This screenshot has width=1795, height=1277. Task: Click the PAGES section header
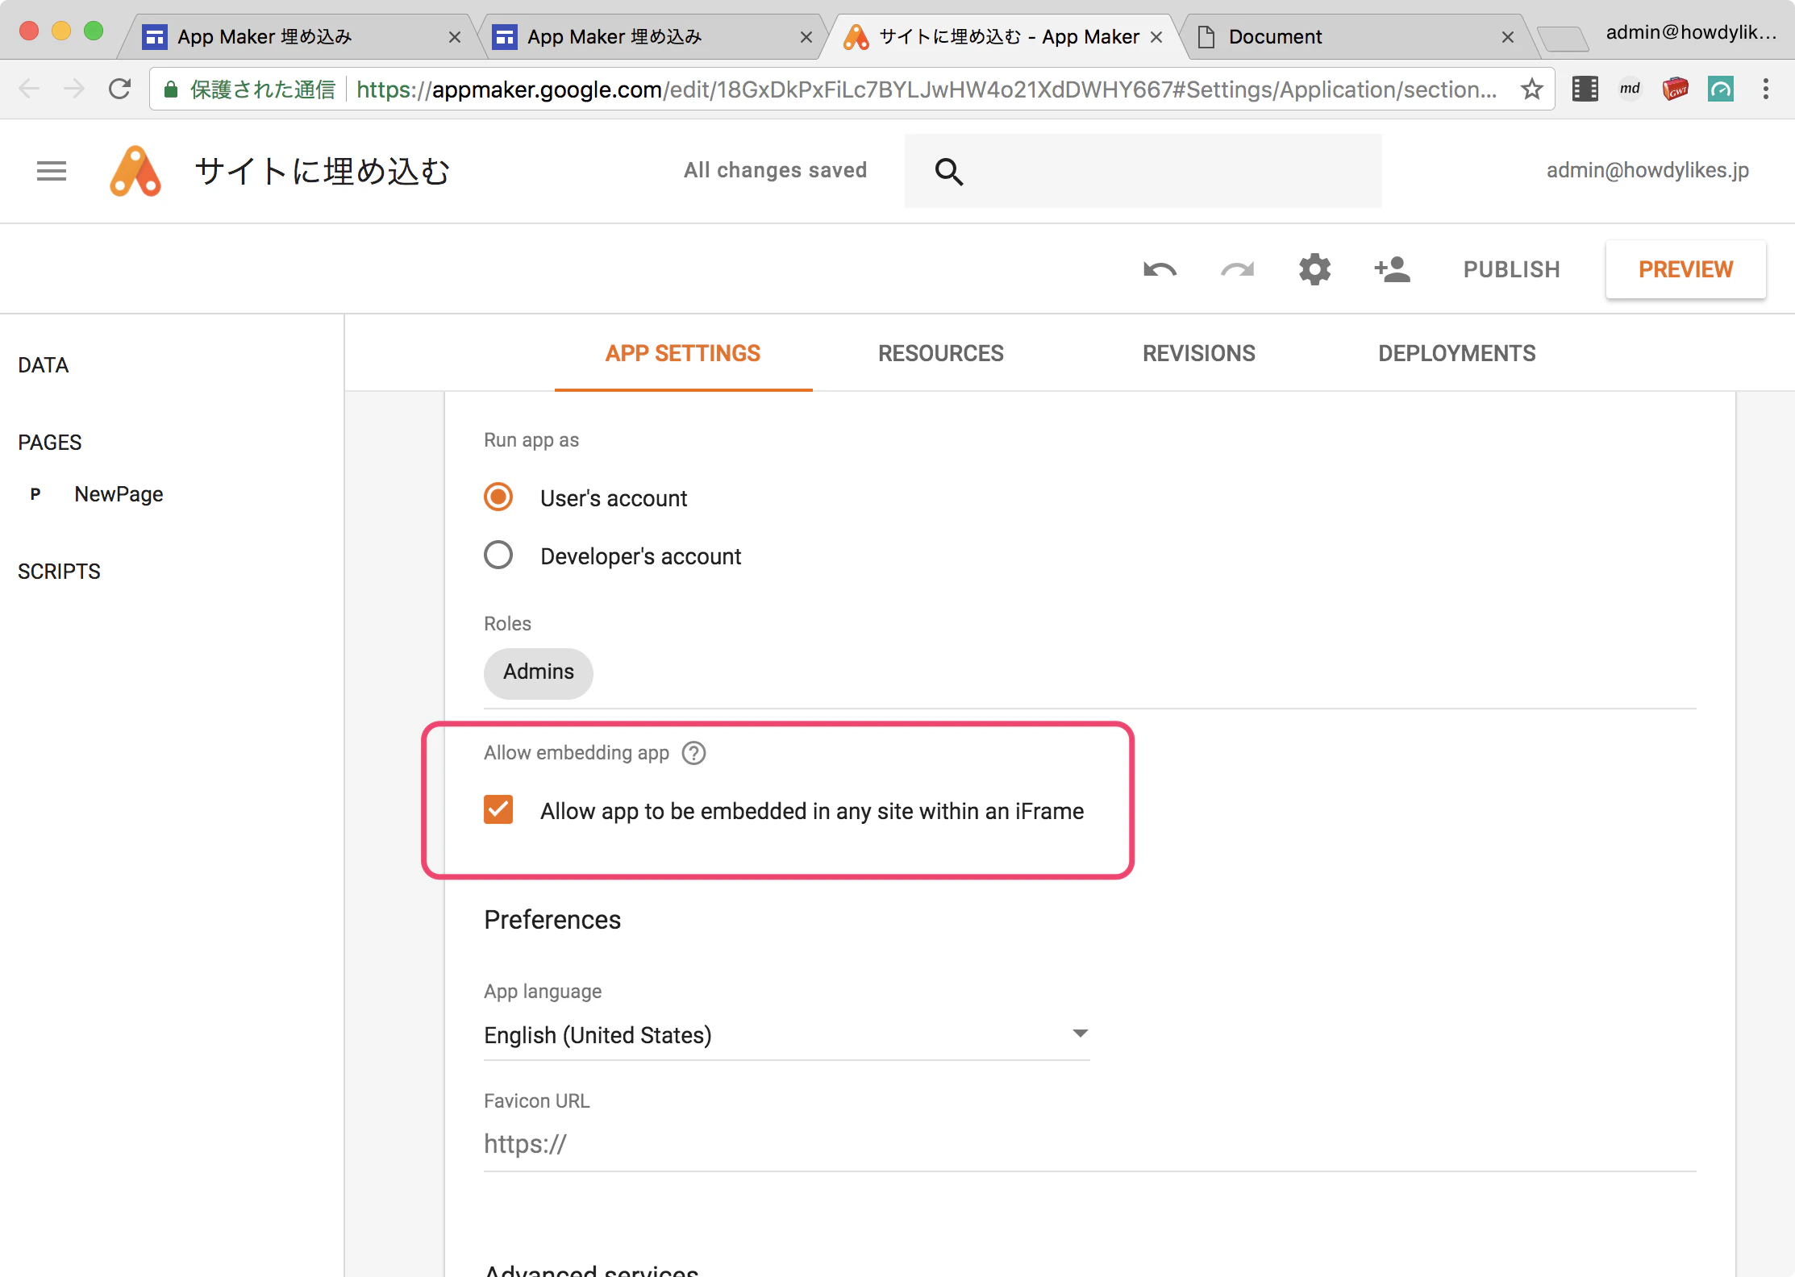click(50, 443)
